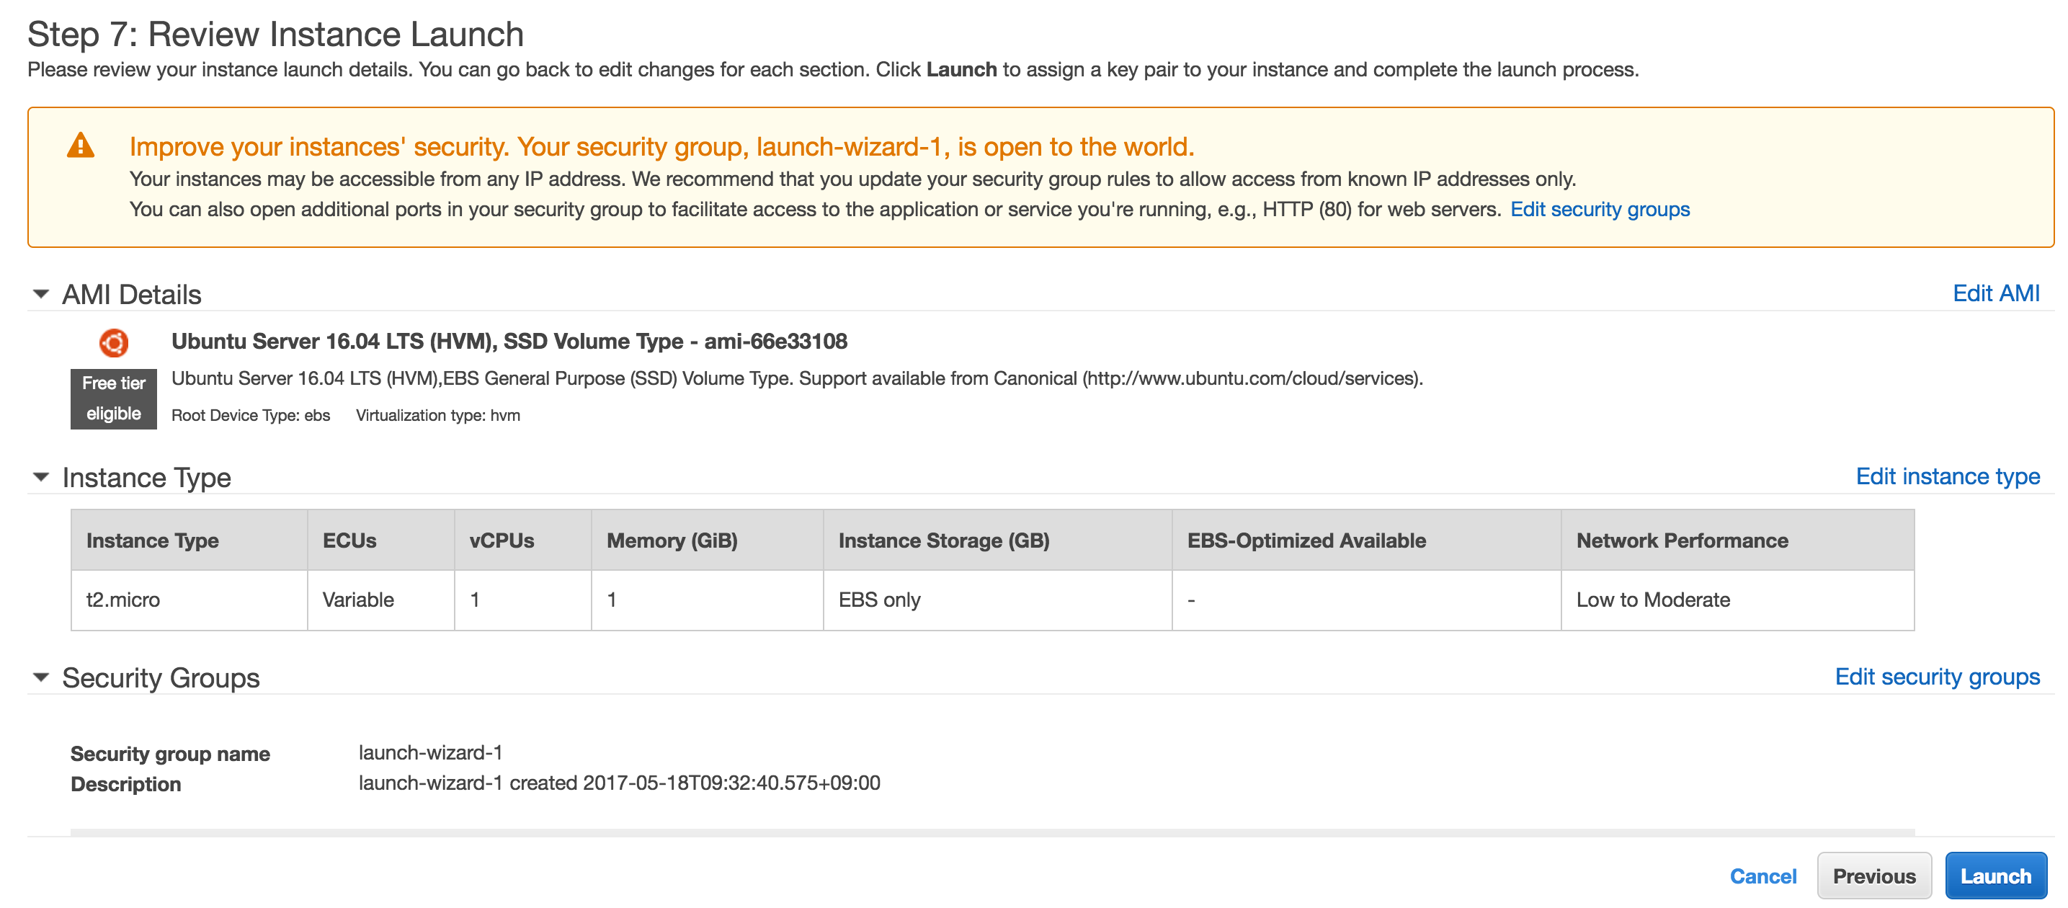
Task: Select the dash in the EBS-Optimized Available cell
Action: (x=1190, y=600)
